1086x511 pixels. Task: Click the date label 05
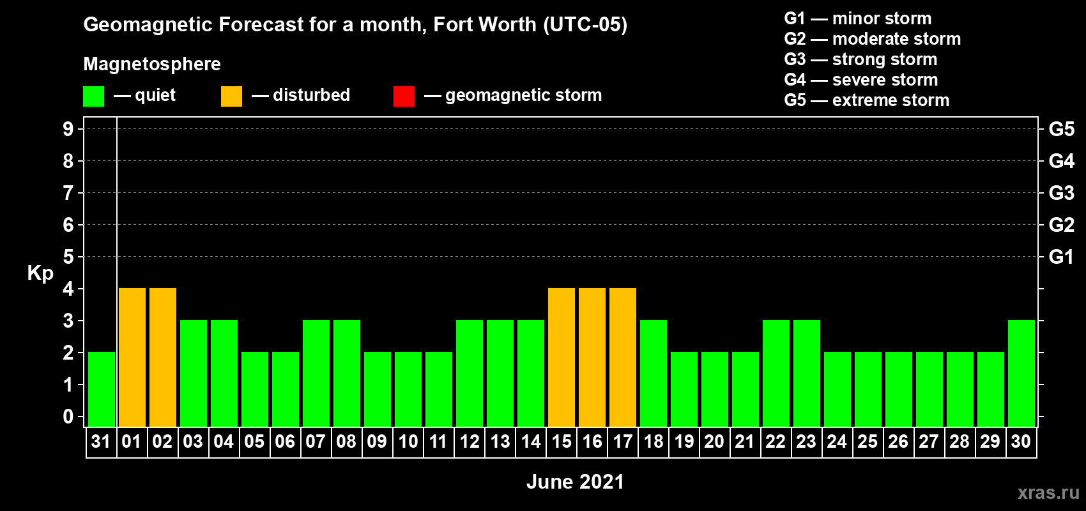click(254, 441)
